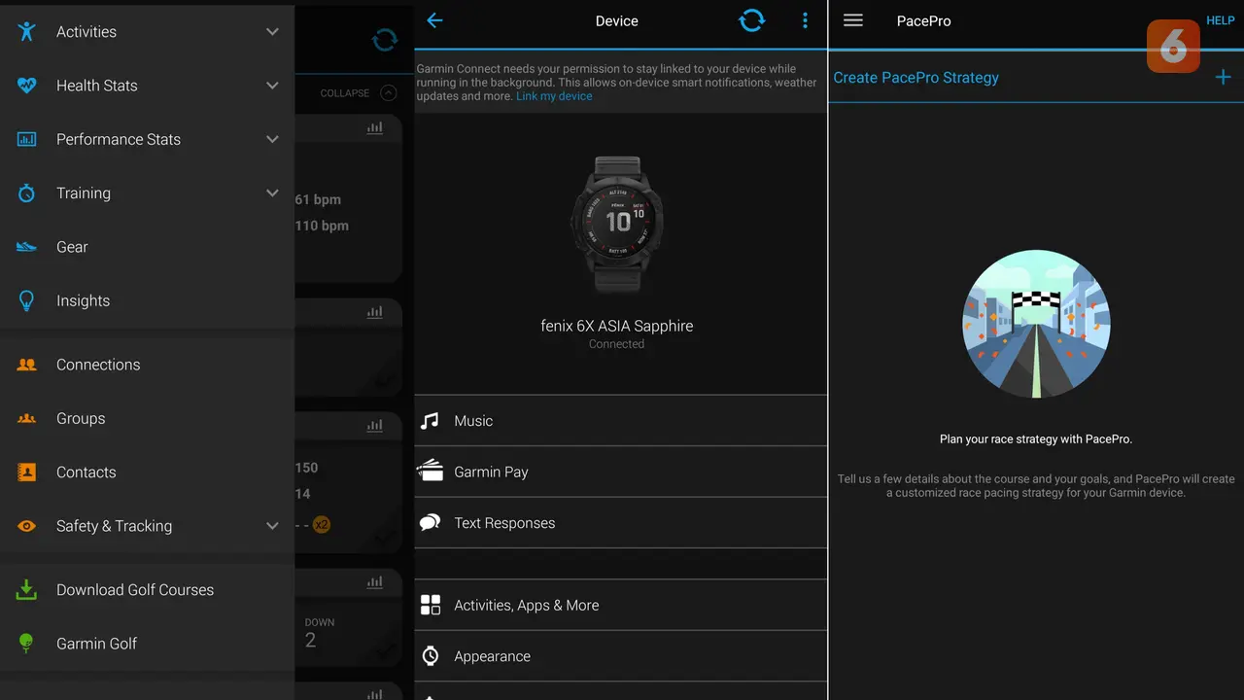This screenshot has height=700, width=1244.
Task: Open the Groups menu item
Action: click(147, 418)
